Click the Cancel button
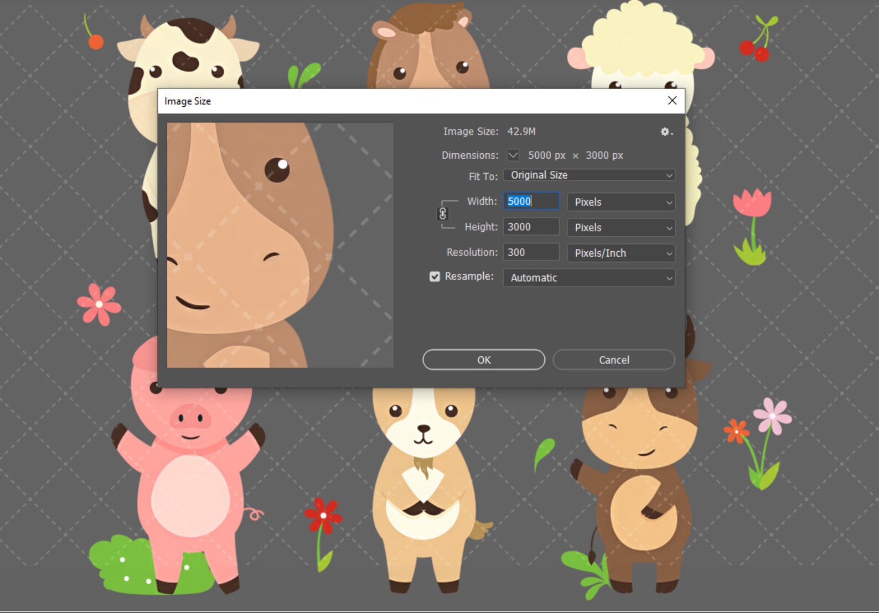This screenshot has width=879, height=613. point(614,360)
